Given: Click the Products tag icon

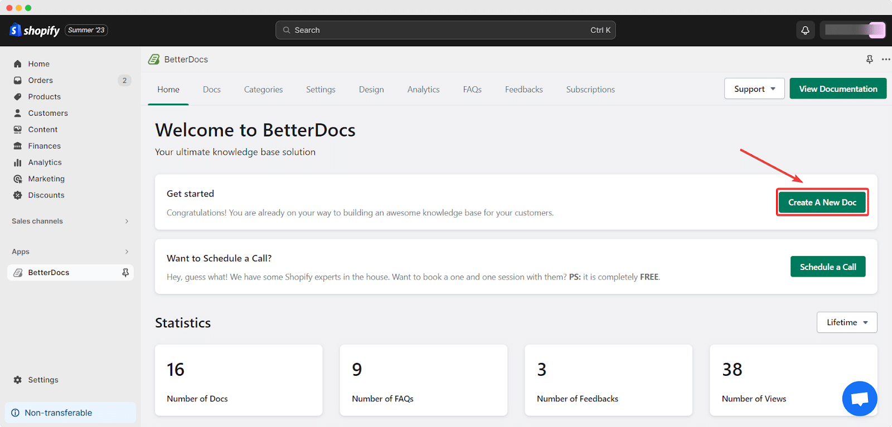Looking at the screenshot, I should click(18, 97).
